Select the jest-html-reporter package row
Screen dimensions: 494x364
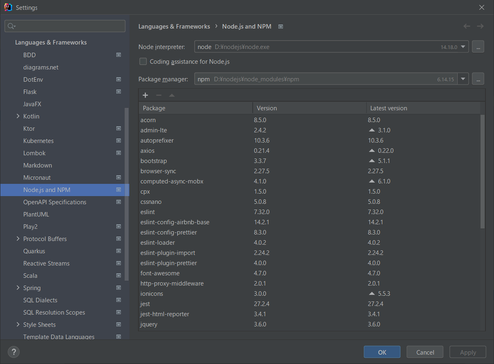[x=310, y=314]
